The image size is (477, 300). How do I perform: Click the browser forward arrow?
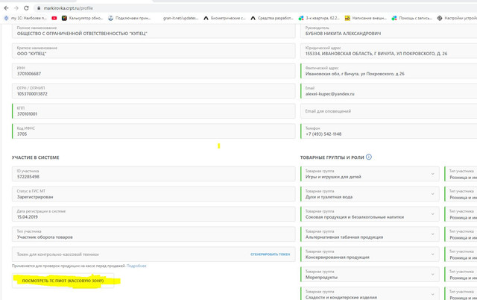point(16,8)
